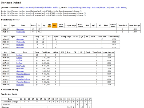144x108 pixels.
Task: Select the Full History by Year heading
Action: click(x=10, y=20)
